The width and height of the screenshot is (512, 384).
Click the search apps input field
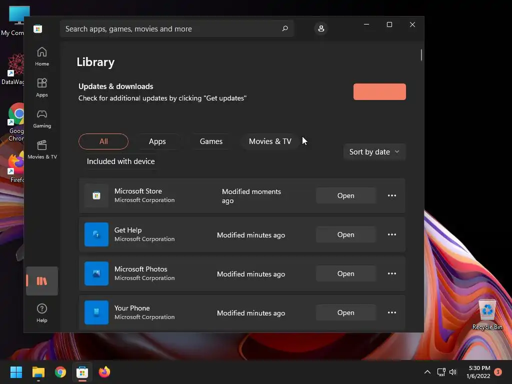pos(176,28)
